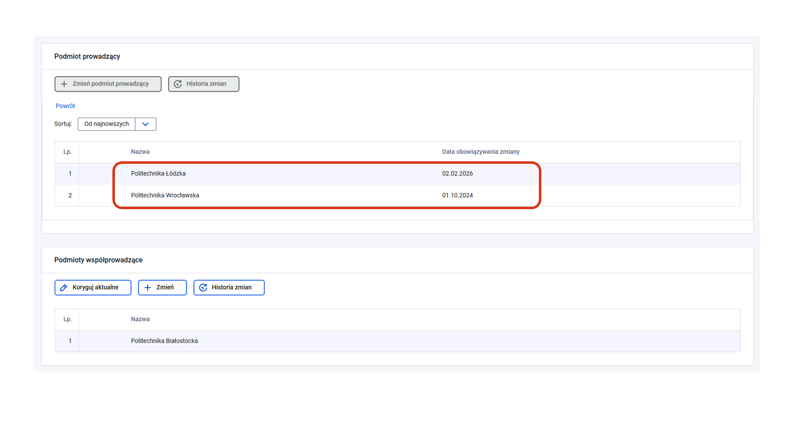This screenshot has width=793, height=427.
Task: Select the Politechnika Białostocka row
Action: (164, 341)
